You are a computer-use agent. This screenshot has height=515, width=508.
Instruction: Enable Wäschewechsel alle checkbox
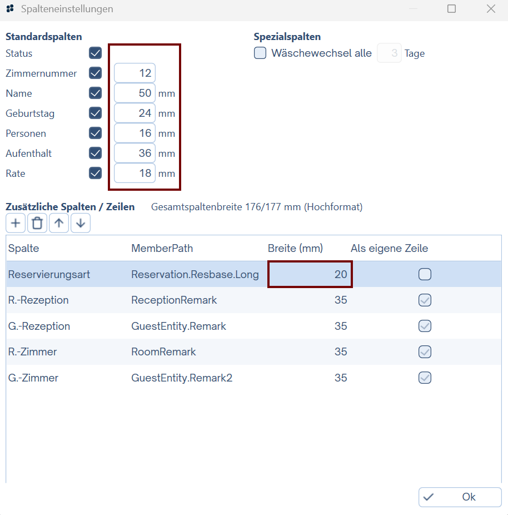(x=260, y=53)
